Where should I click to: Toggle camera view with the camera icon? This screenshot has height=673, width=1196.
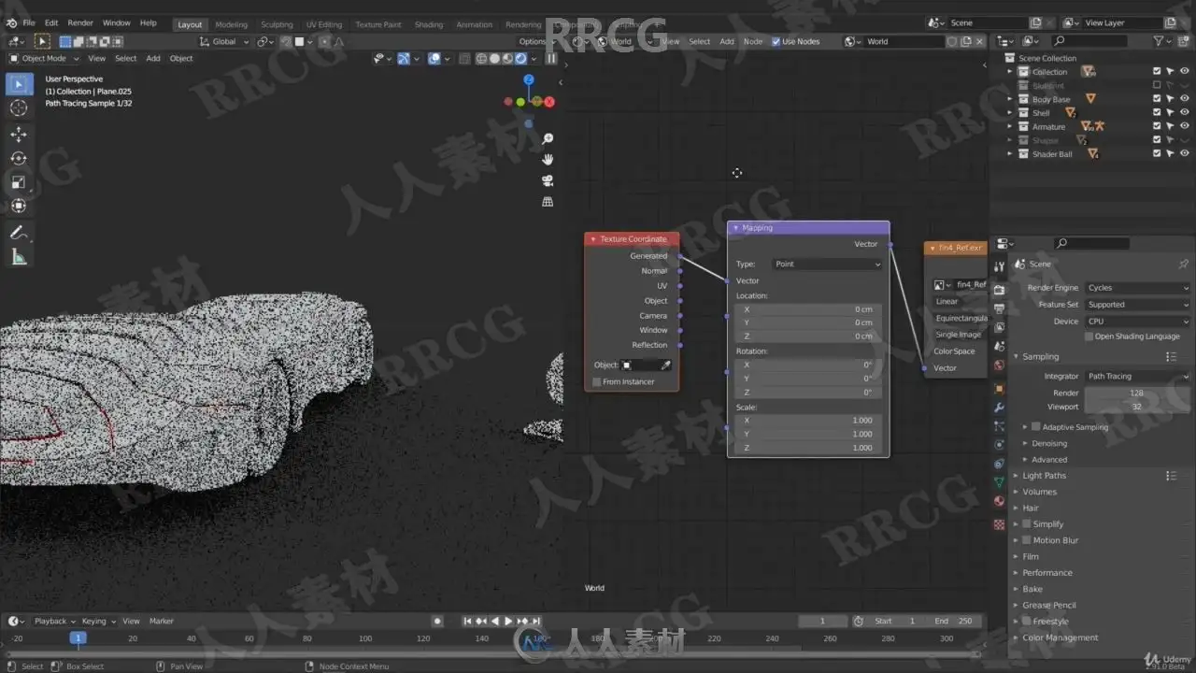pyautogui.click(x=548, y=180)
